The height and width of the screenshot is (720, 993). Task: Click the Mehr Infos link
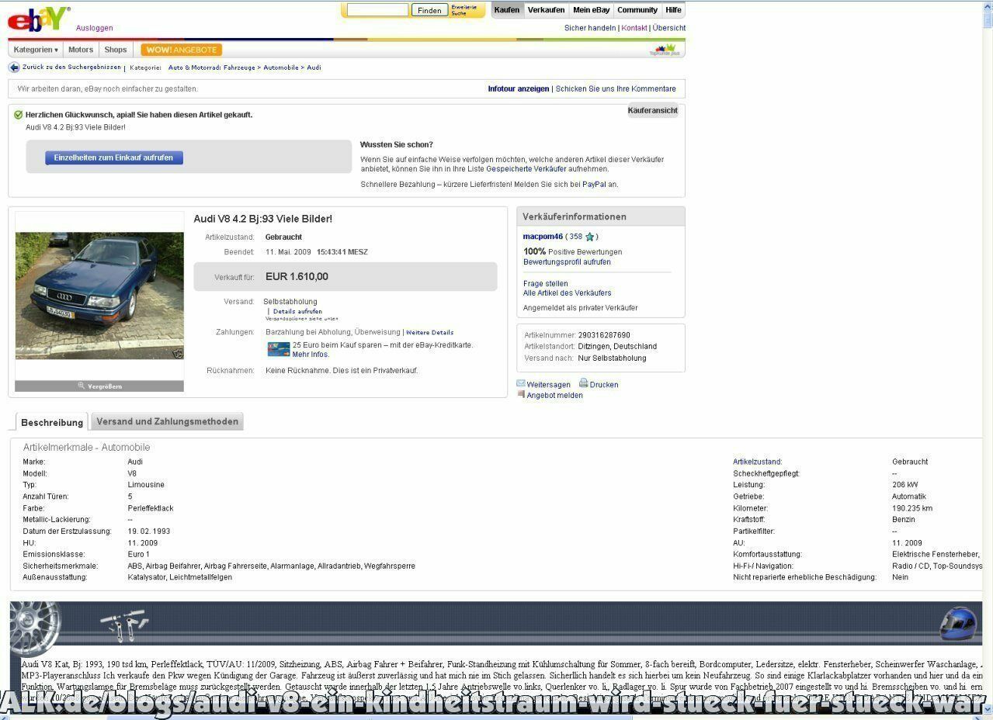[311, 355]
